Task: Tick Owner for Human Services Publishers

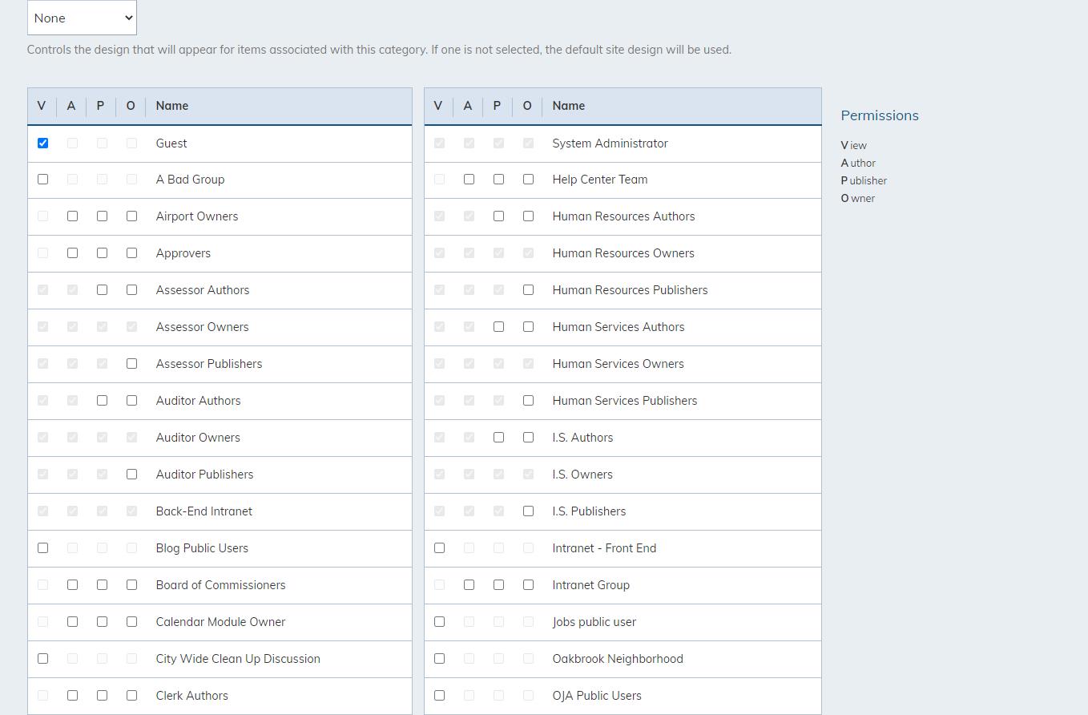Action: point(529,401)
